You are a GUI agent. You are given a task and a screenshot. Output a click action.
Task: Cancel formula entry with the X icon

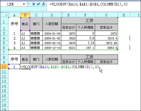click(34, 4)
